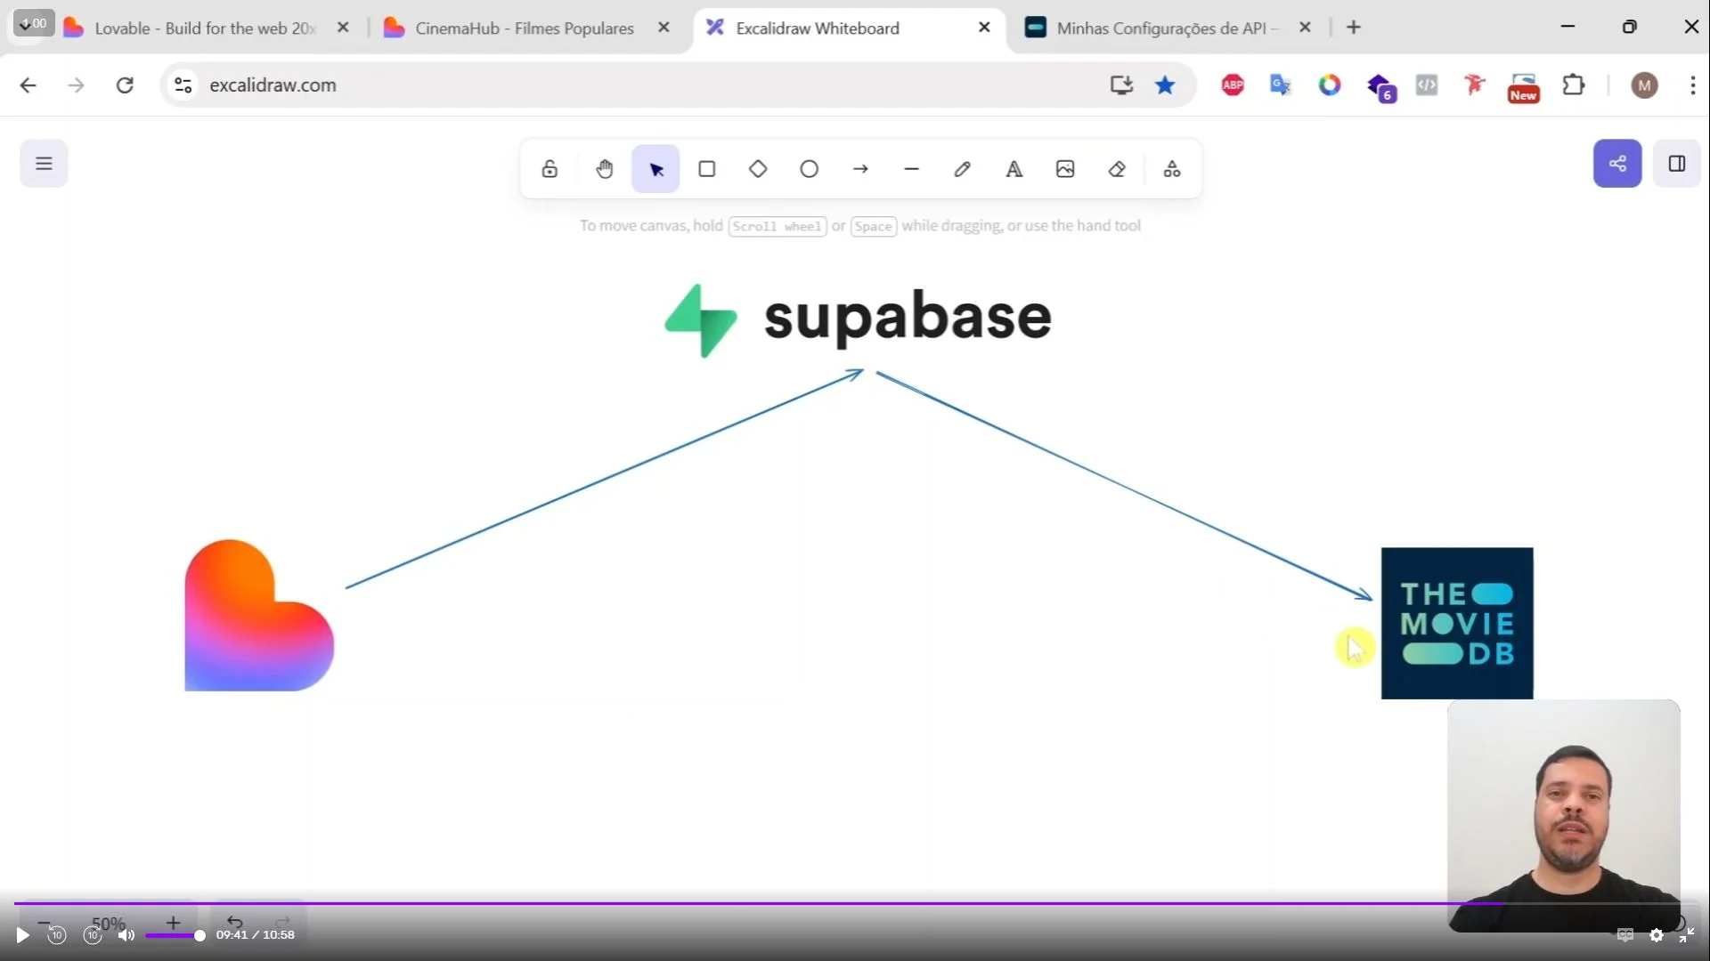The height and width of the screenshot is (961, 1710).
Task: Click the purple Share collaboration button
Action: (x=1617, y=164)
